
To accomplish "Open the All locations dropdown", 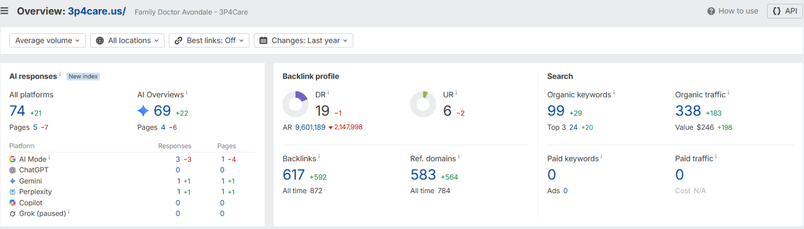I will (127, 40).
